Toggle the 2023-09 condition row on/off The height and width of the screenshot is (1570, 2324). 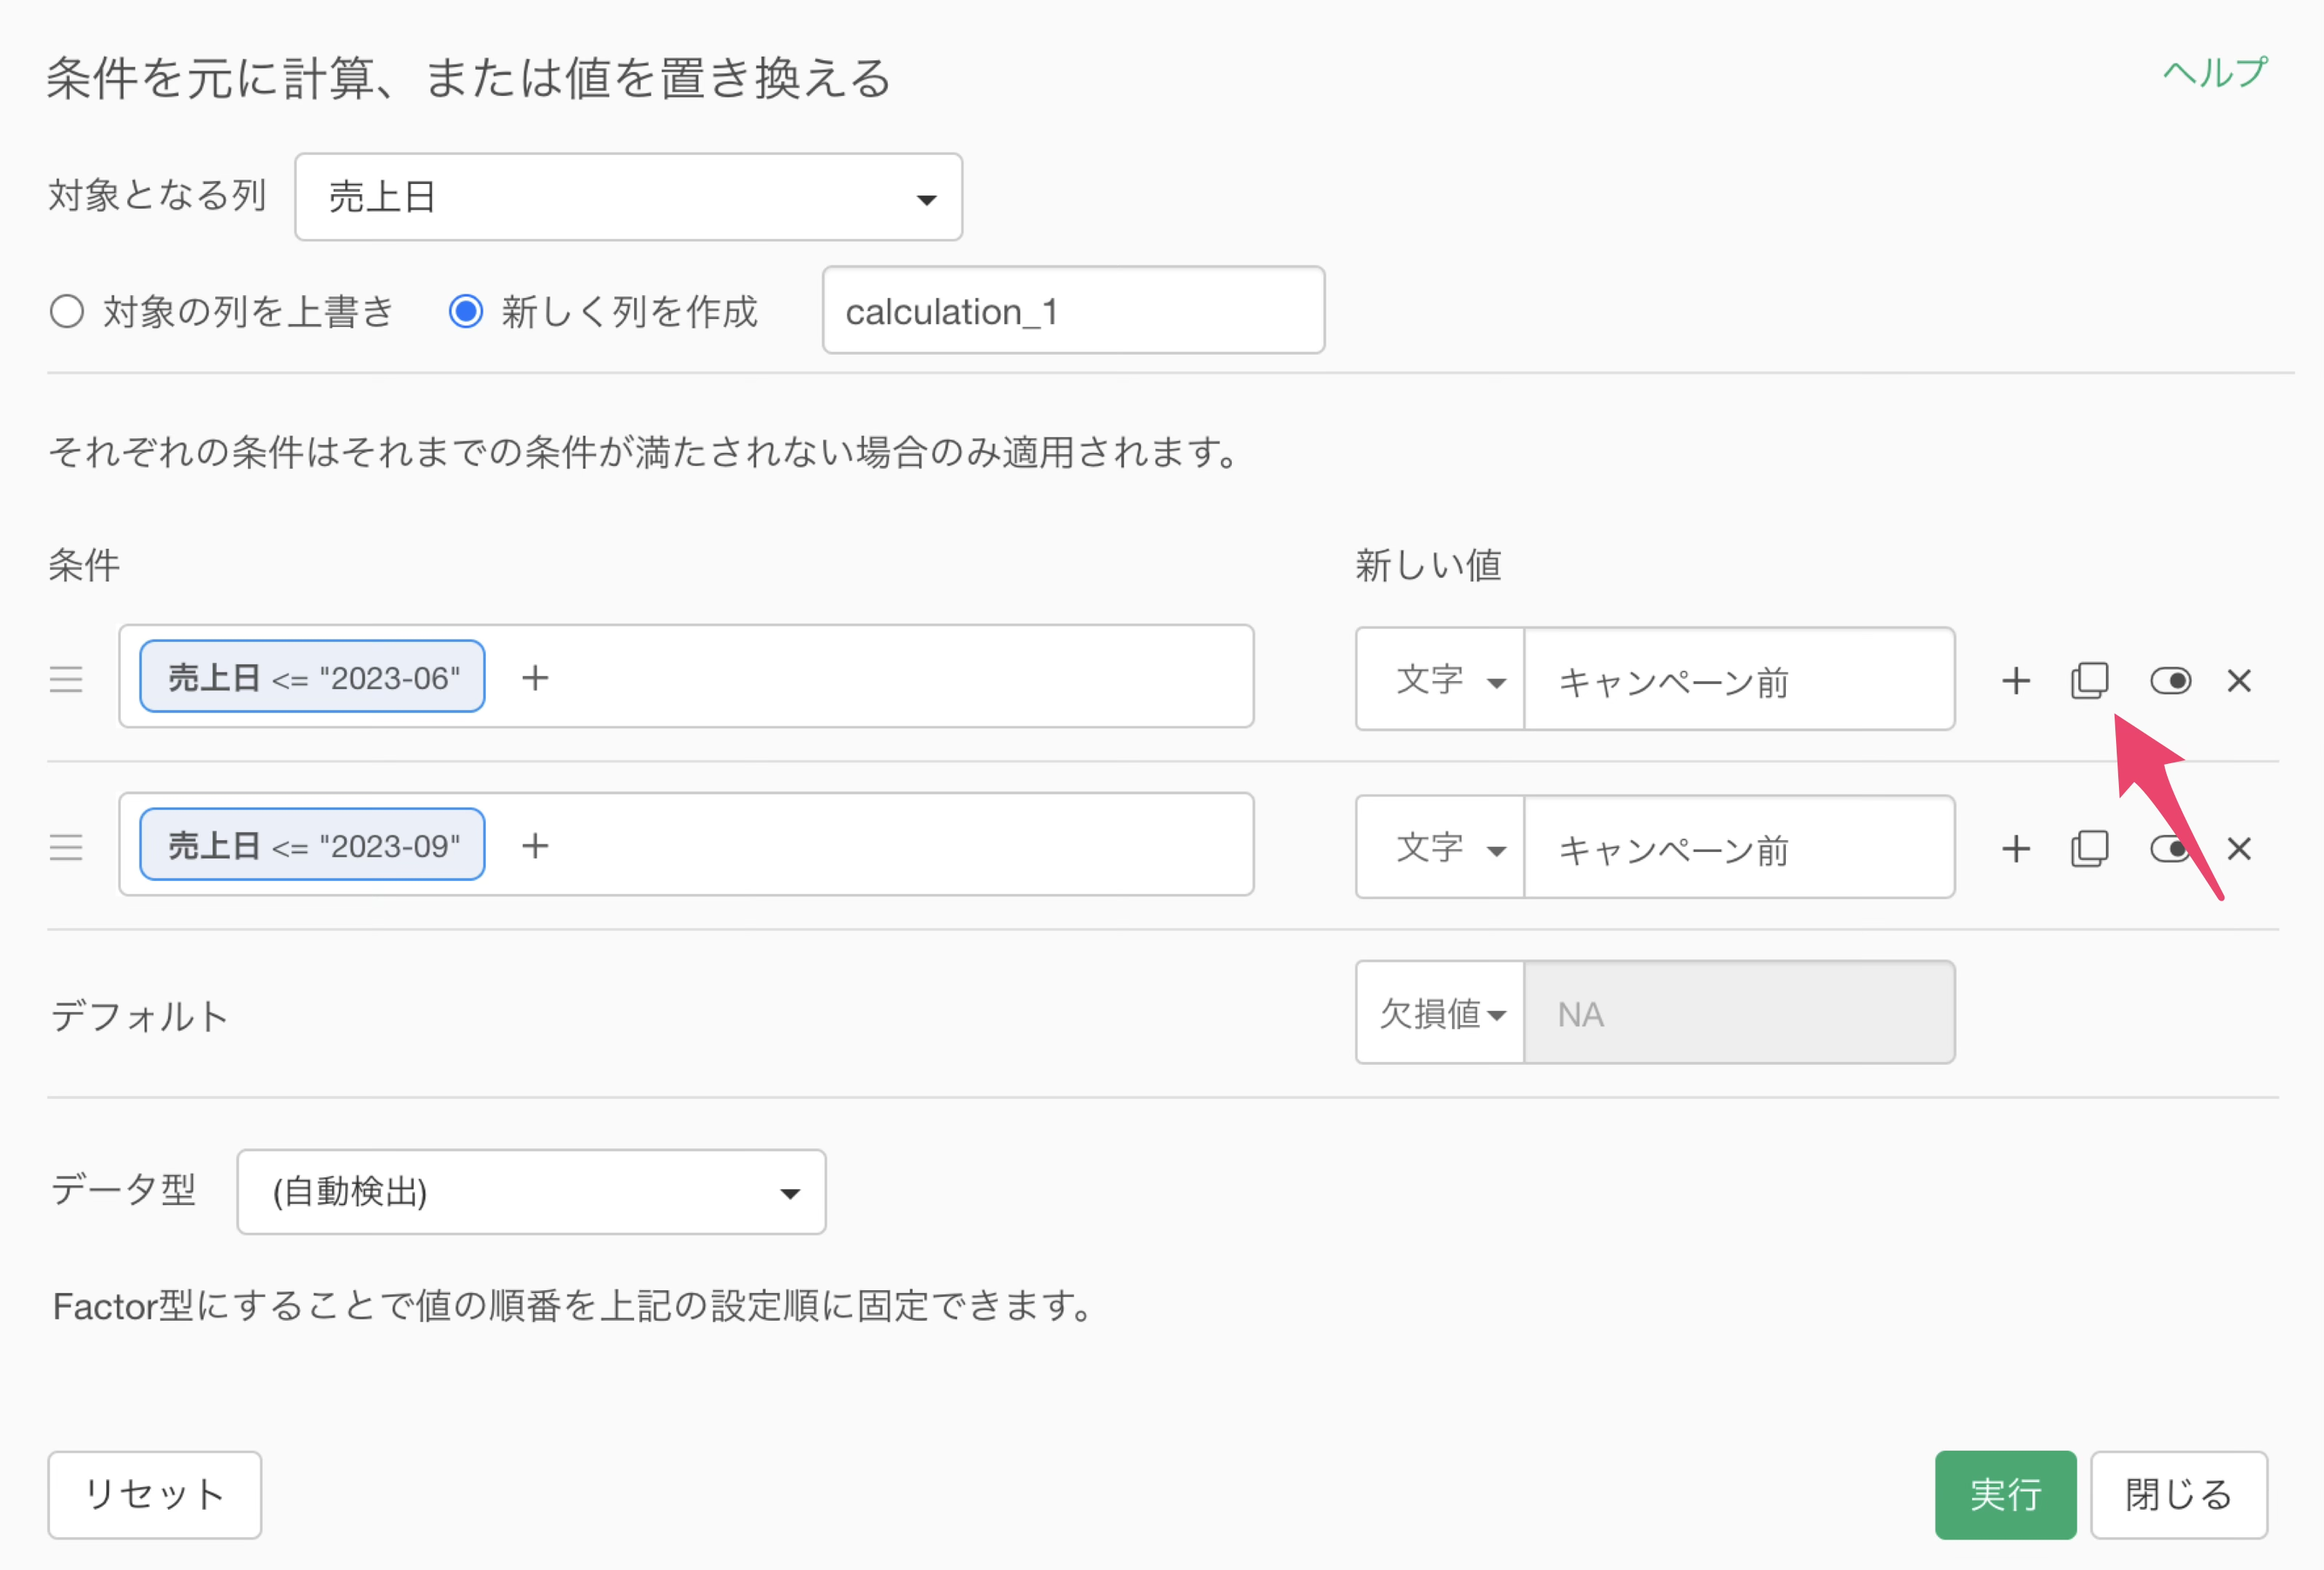[x=2170, y=848]
